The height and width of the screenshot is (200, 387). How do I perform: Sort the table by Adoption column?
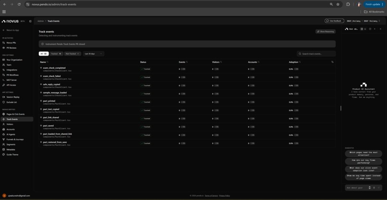pos(295,62)
